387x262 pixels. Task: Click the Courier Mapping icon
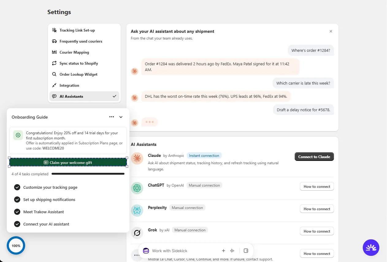(54, 52)
